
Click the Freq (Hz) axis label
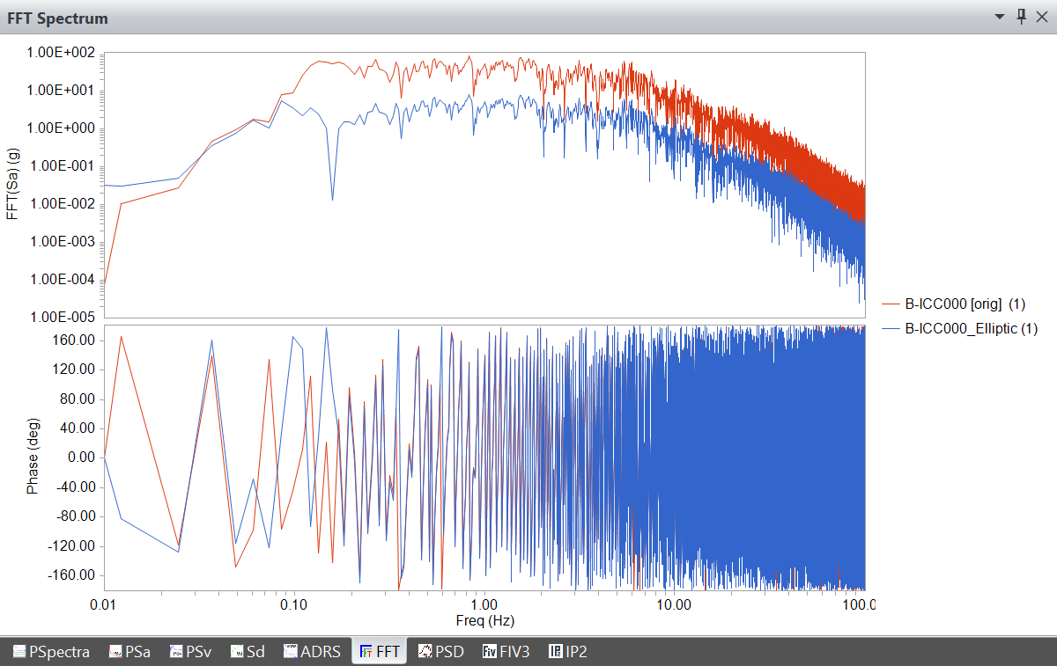coord(484,620)
